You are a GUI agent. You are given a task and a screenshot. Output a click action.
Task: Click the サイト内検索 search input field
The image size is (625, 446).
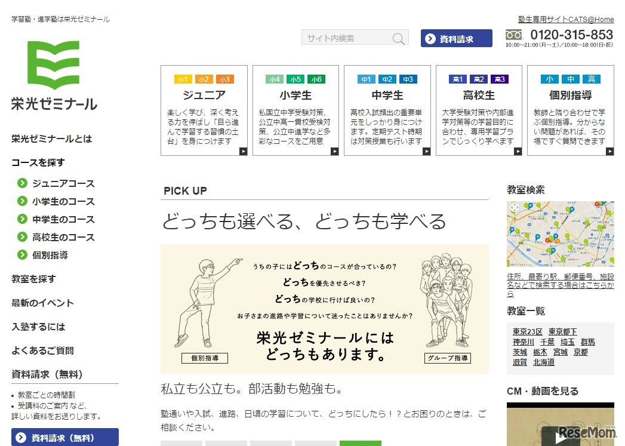pos(343,38)
